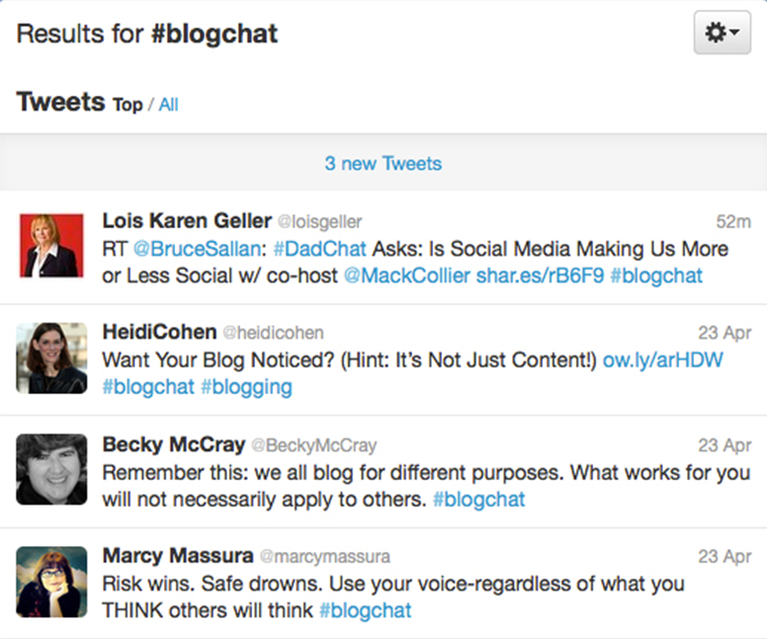Image resolution: width=767 pixels, height=639 pixels.
Task: Open the @marcymassura username
Action: point(325,556)
